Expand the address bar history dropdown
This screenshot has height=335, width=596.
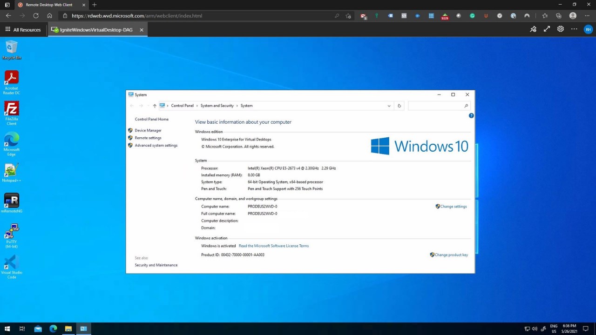389,106
